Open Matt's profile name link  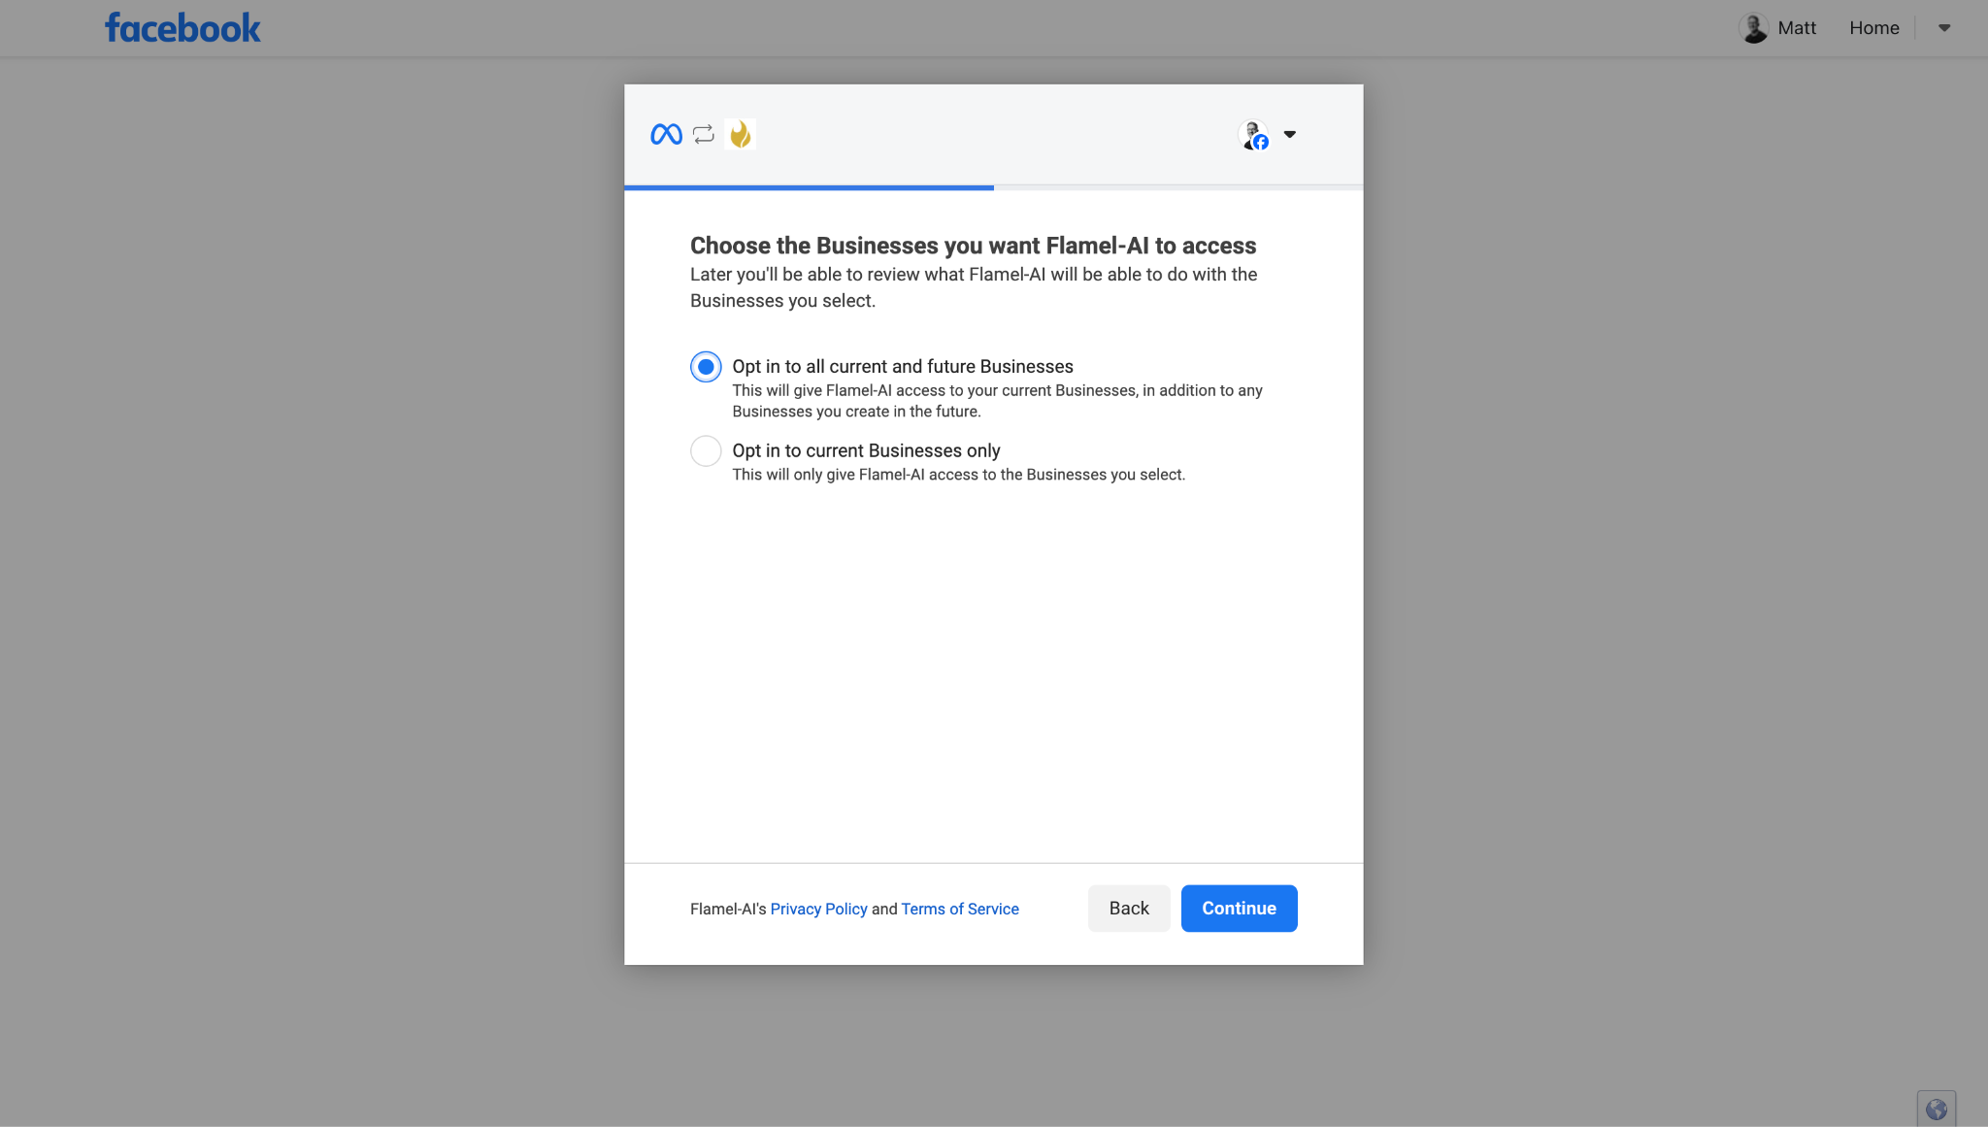click(x=1797, y=28)
